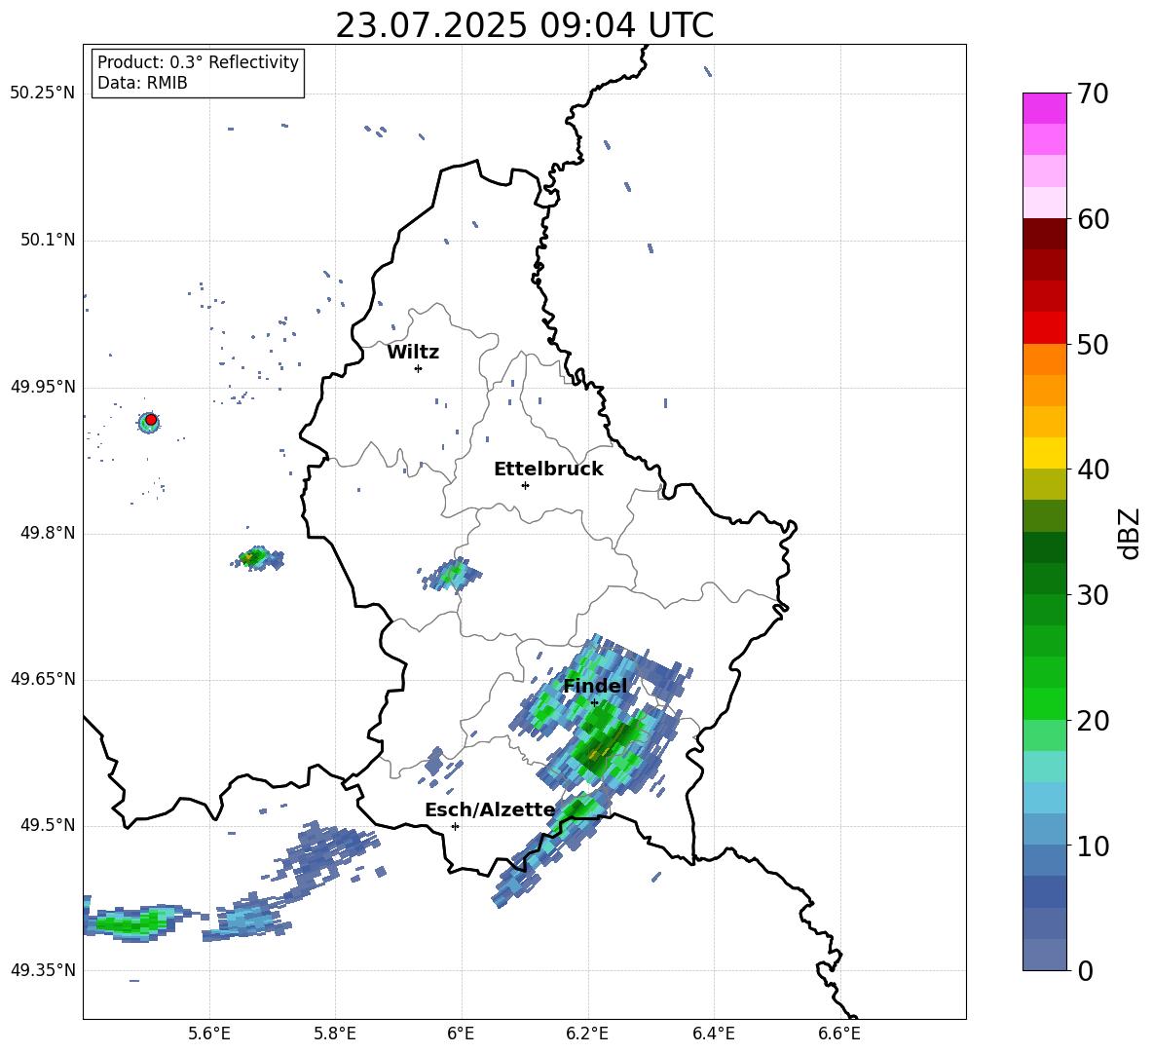Screen dimensions: 1153x1053
Task: Click the 49.95°N latitude label
Action: 43,387
